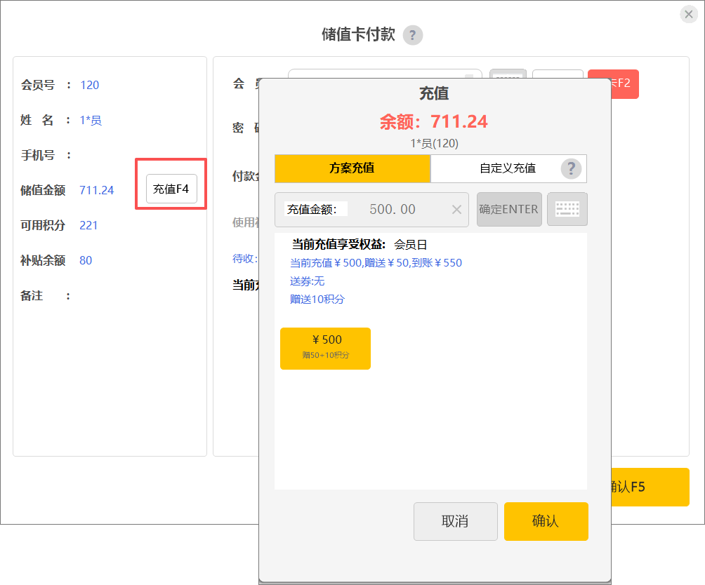Click the 可用积分 value 221
This screenshot has width=705, height=585.
pyautogui.click(x=89, y=225)
